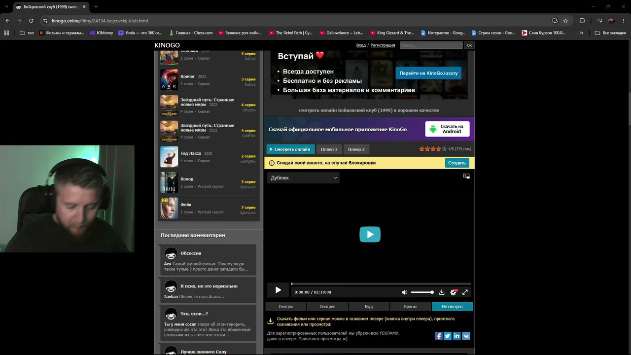Open Все закладки folder

click(610, 33)
